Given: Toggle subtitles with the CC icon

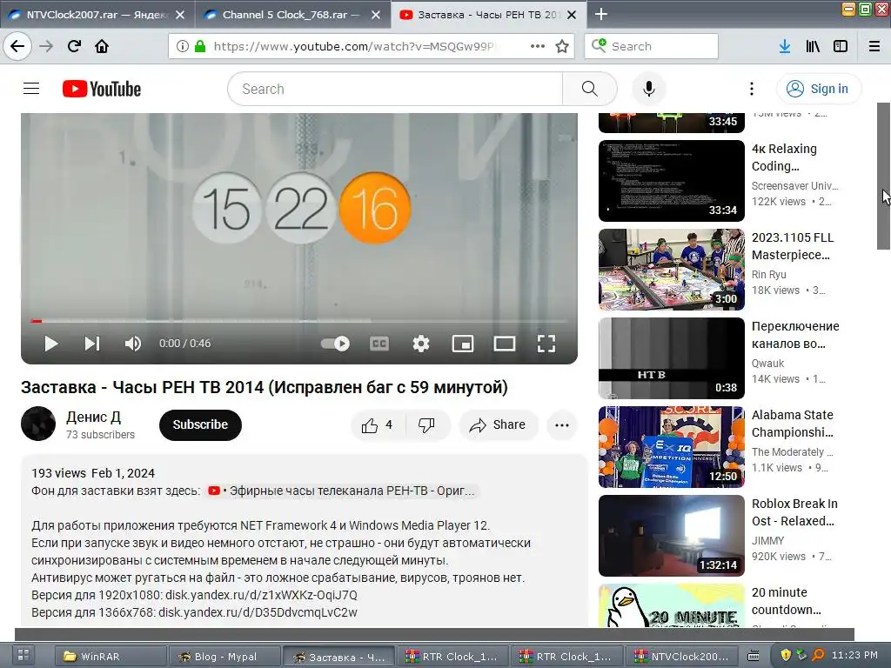Looking at the screenshot, I should pos(379,343).
